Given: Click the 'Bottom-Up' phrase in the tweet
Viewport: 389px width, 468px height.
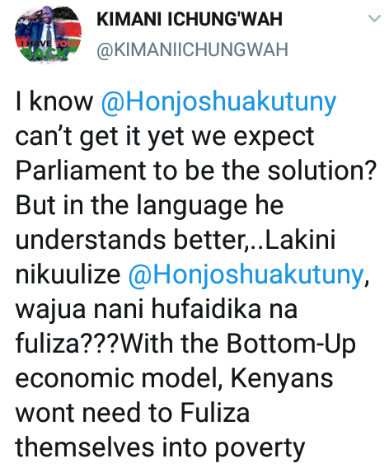Looking at the screenshot, I should (x=291, y=344).
